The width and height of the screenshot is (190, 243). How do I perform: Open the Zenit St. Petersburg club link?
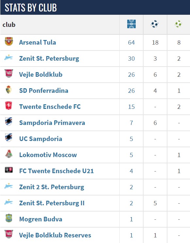tap(49, 59)
